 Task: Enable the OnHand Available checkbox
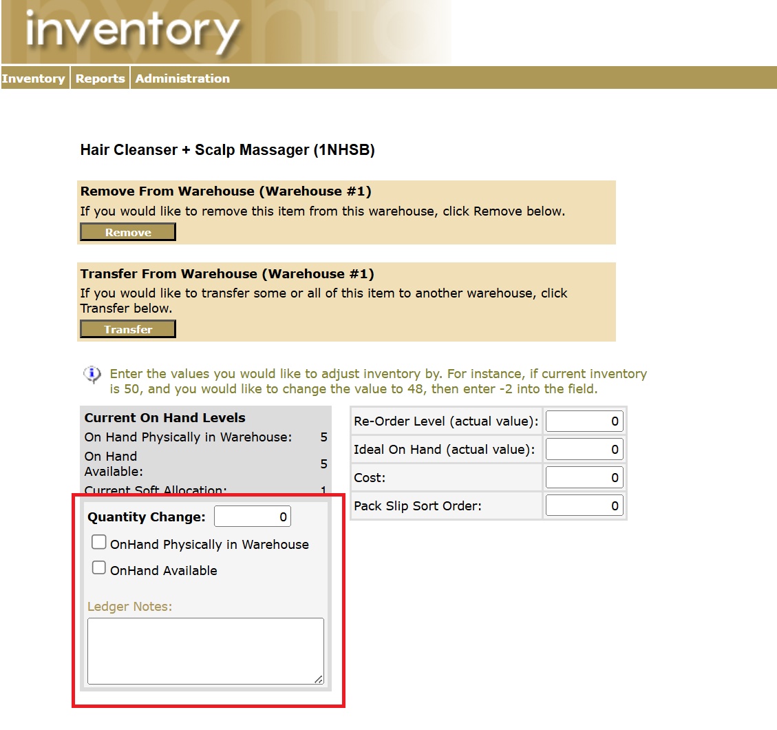point(98,567)
